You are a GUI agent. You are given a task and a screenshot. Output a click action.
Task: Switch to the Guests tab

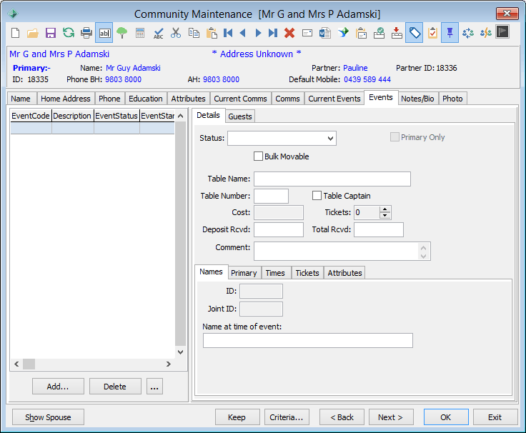(x=240, y=116)
